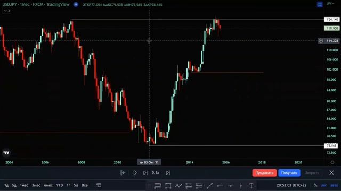Image resolution: width=341 pixels, height=191 pixels.
Task: Click blue snapshot icon near JPY
Action: pyautogui.click(x=320, y=4)
